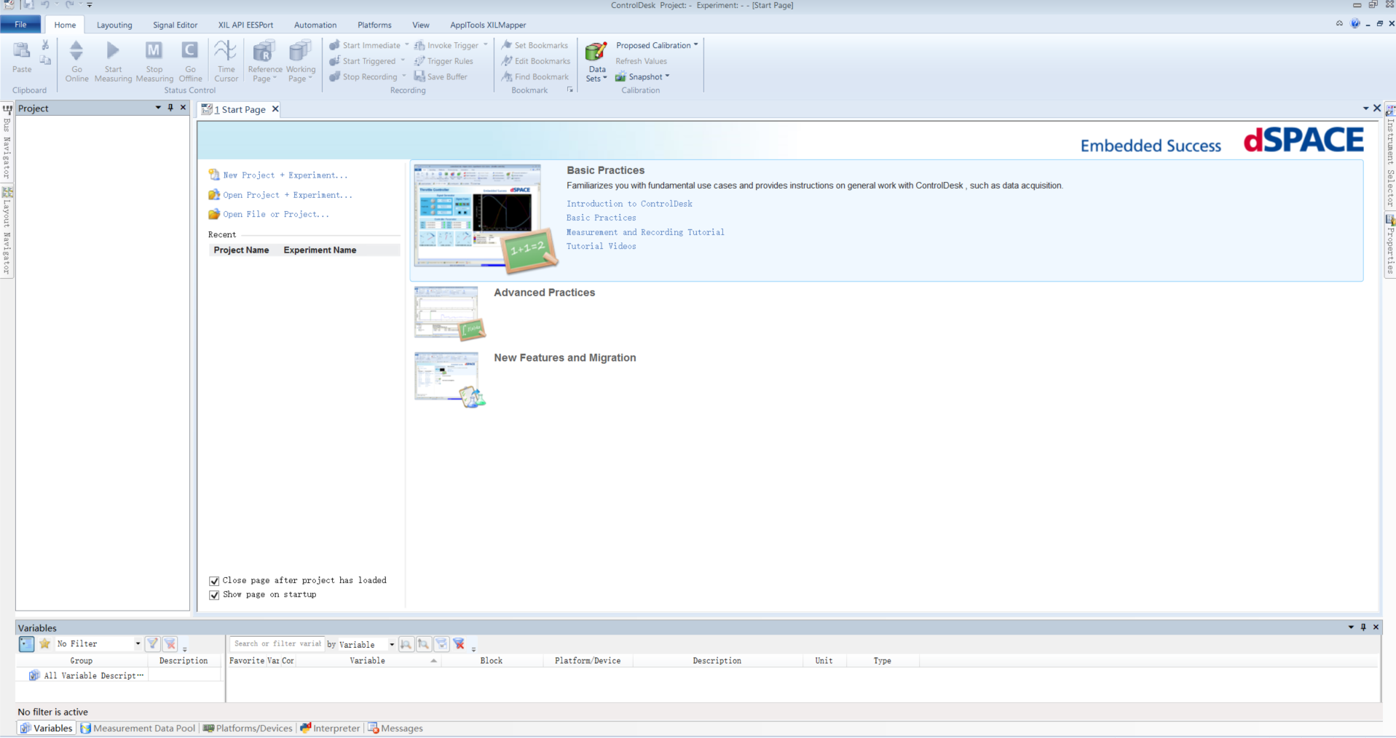Open the Instrument Selector side panel

pos(1389,156)
